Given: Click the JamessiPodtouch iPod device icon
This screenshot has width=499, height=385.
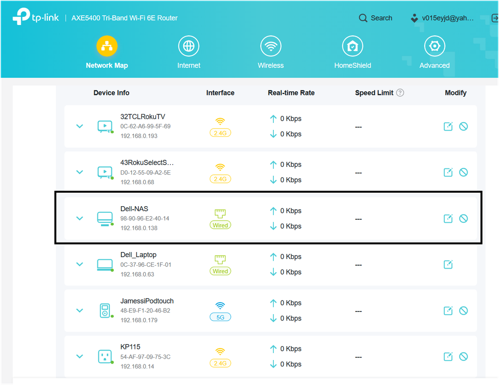Looking at the screenshot, I should point(106,311).
